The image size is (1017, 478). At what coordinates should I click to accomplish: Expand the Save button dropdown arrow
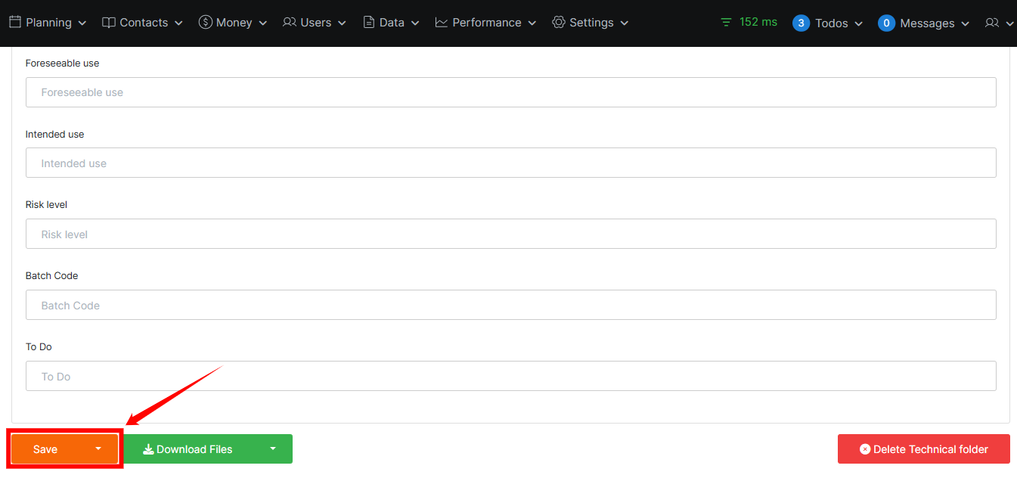pos(98,449)
